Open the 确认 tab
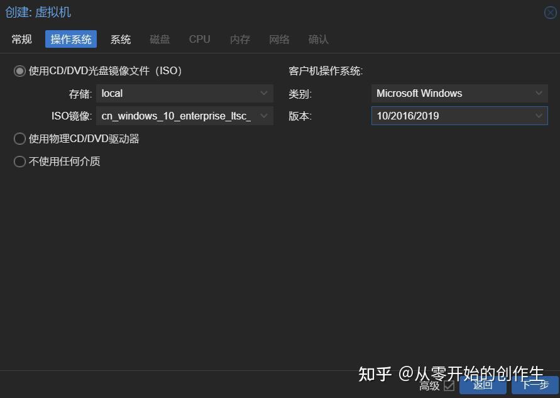 (x=318, y=39)
